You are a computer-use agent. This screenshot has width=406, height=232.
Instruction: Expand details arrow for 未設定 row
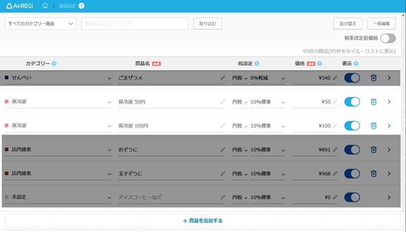(x=389, y=197)
